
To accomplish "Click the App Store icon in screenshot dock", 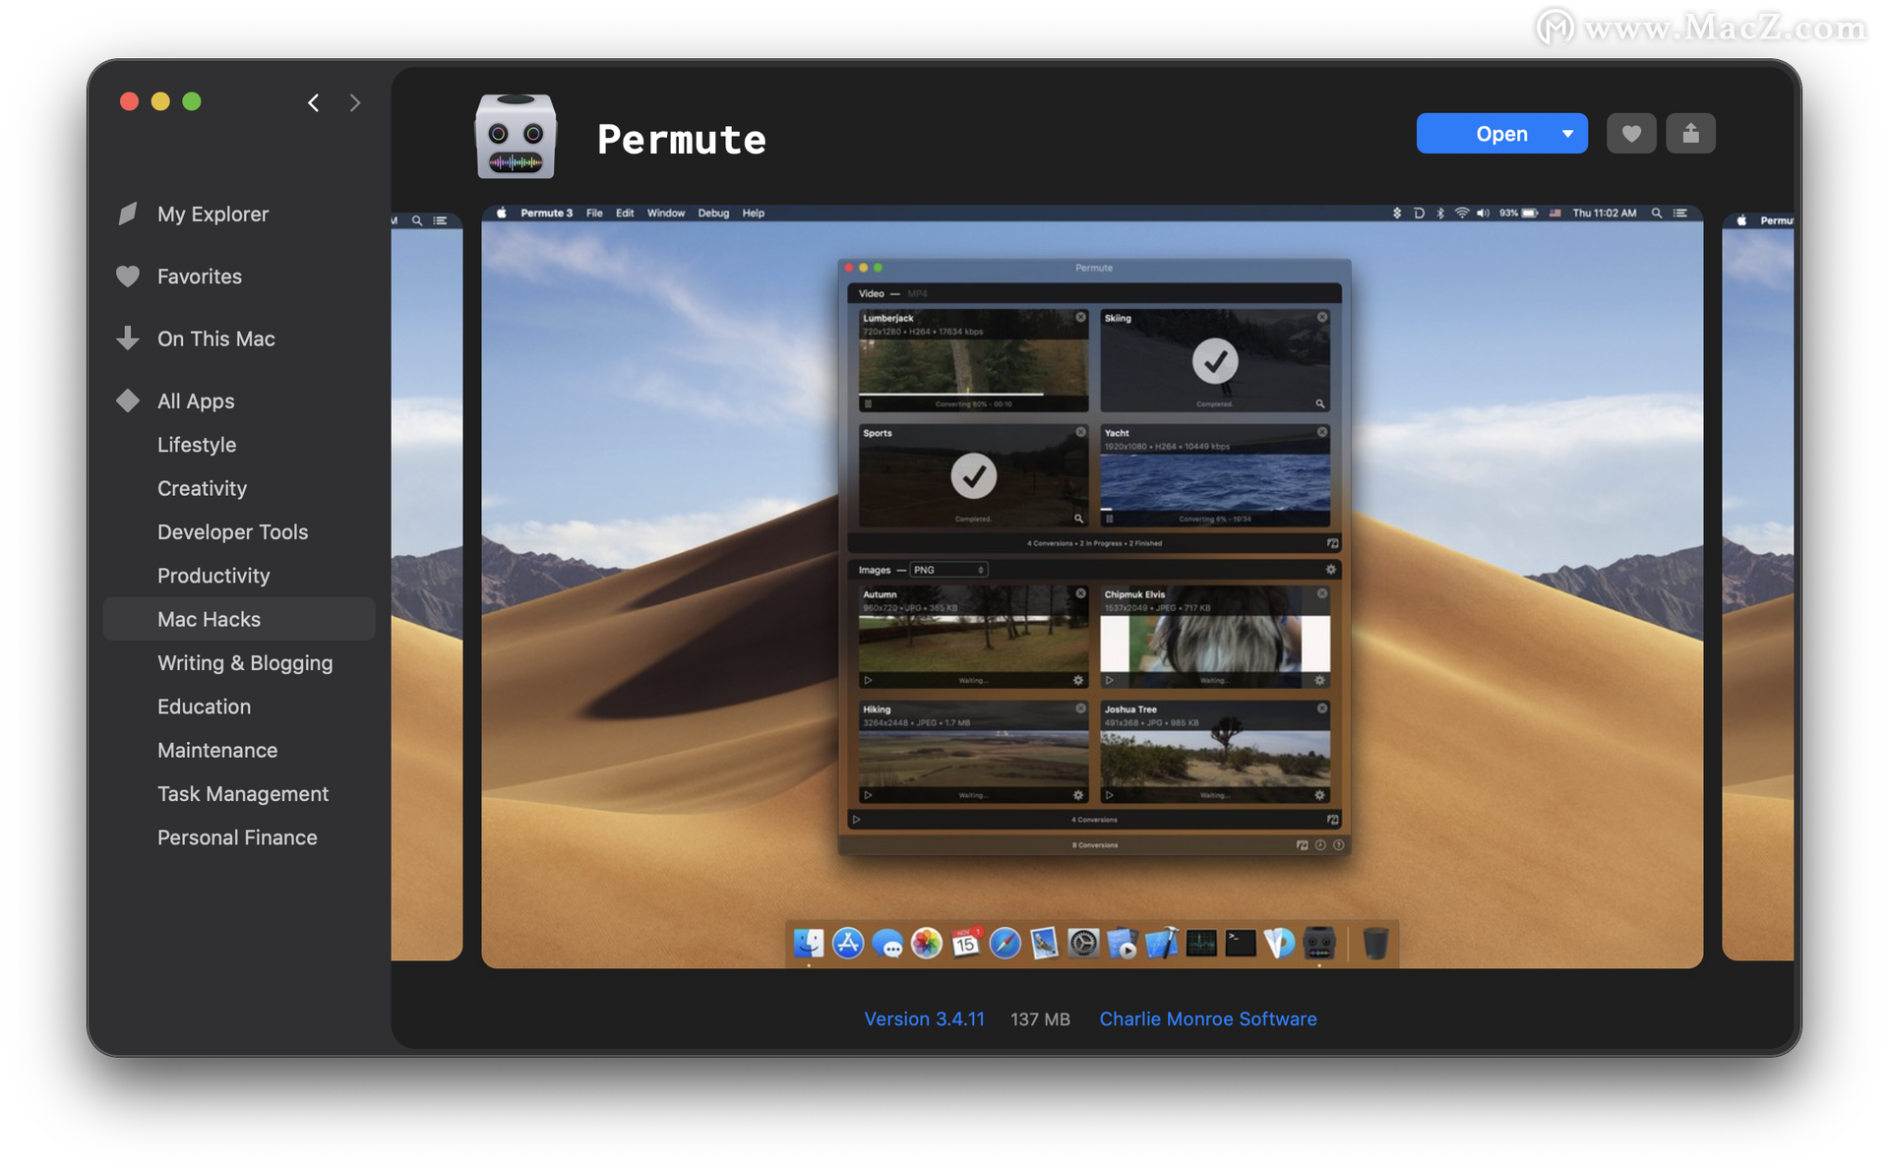I will click(x=848, y=943).
